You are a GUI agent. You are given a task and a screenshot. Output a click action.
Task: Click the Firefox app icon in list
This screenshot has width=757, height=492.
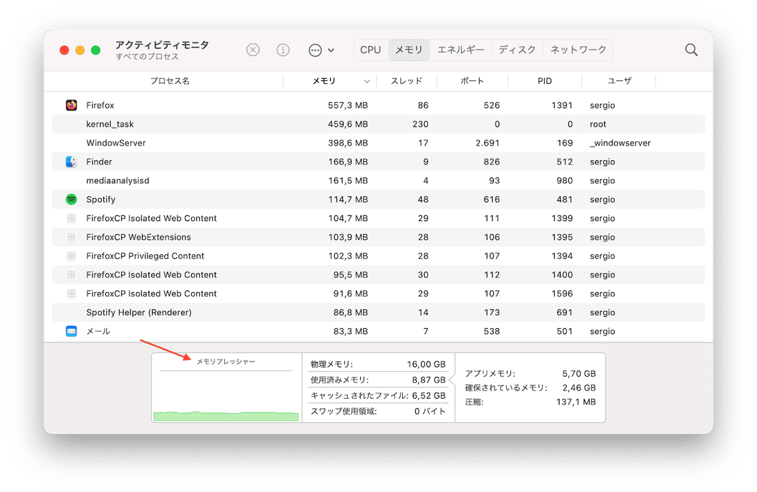point(72,105)
